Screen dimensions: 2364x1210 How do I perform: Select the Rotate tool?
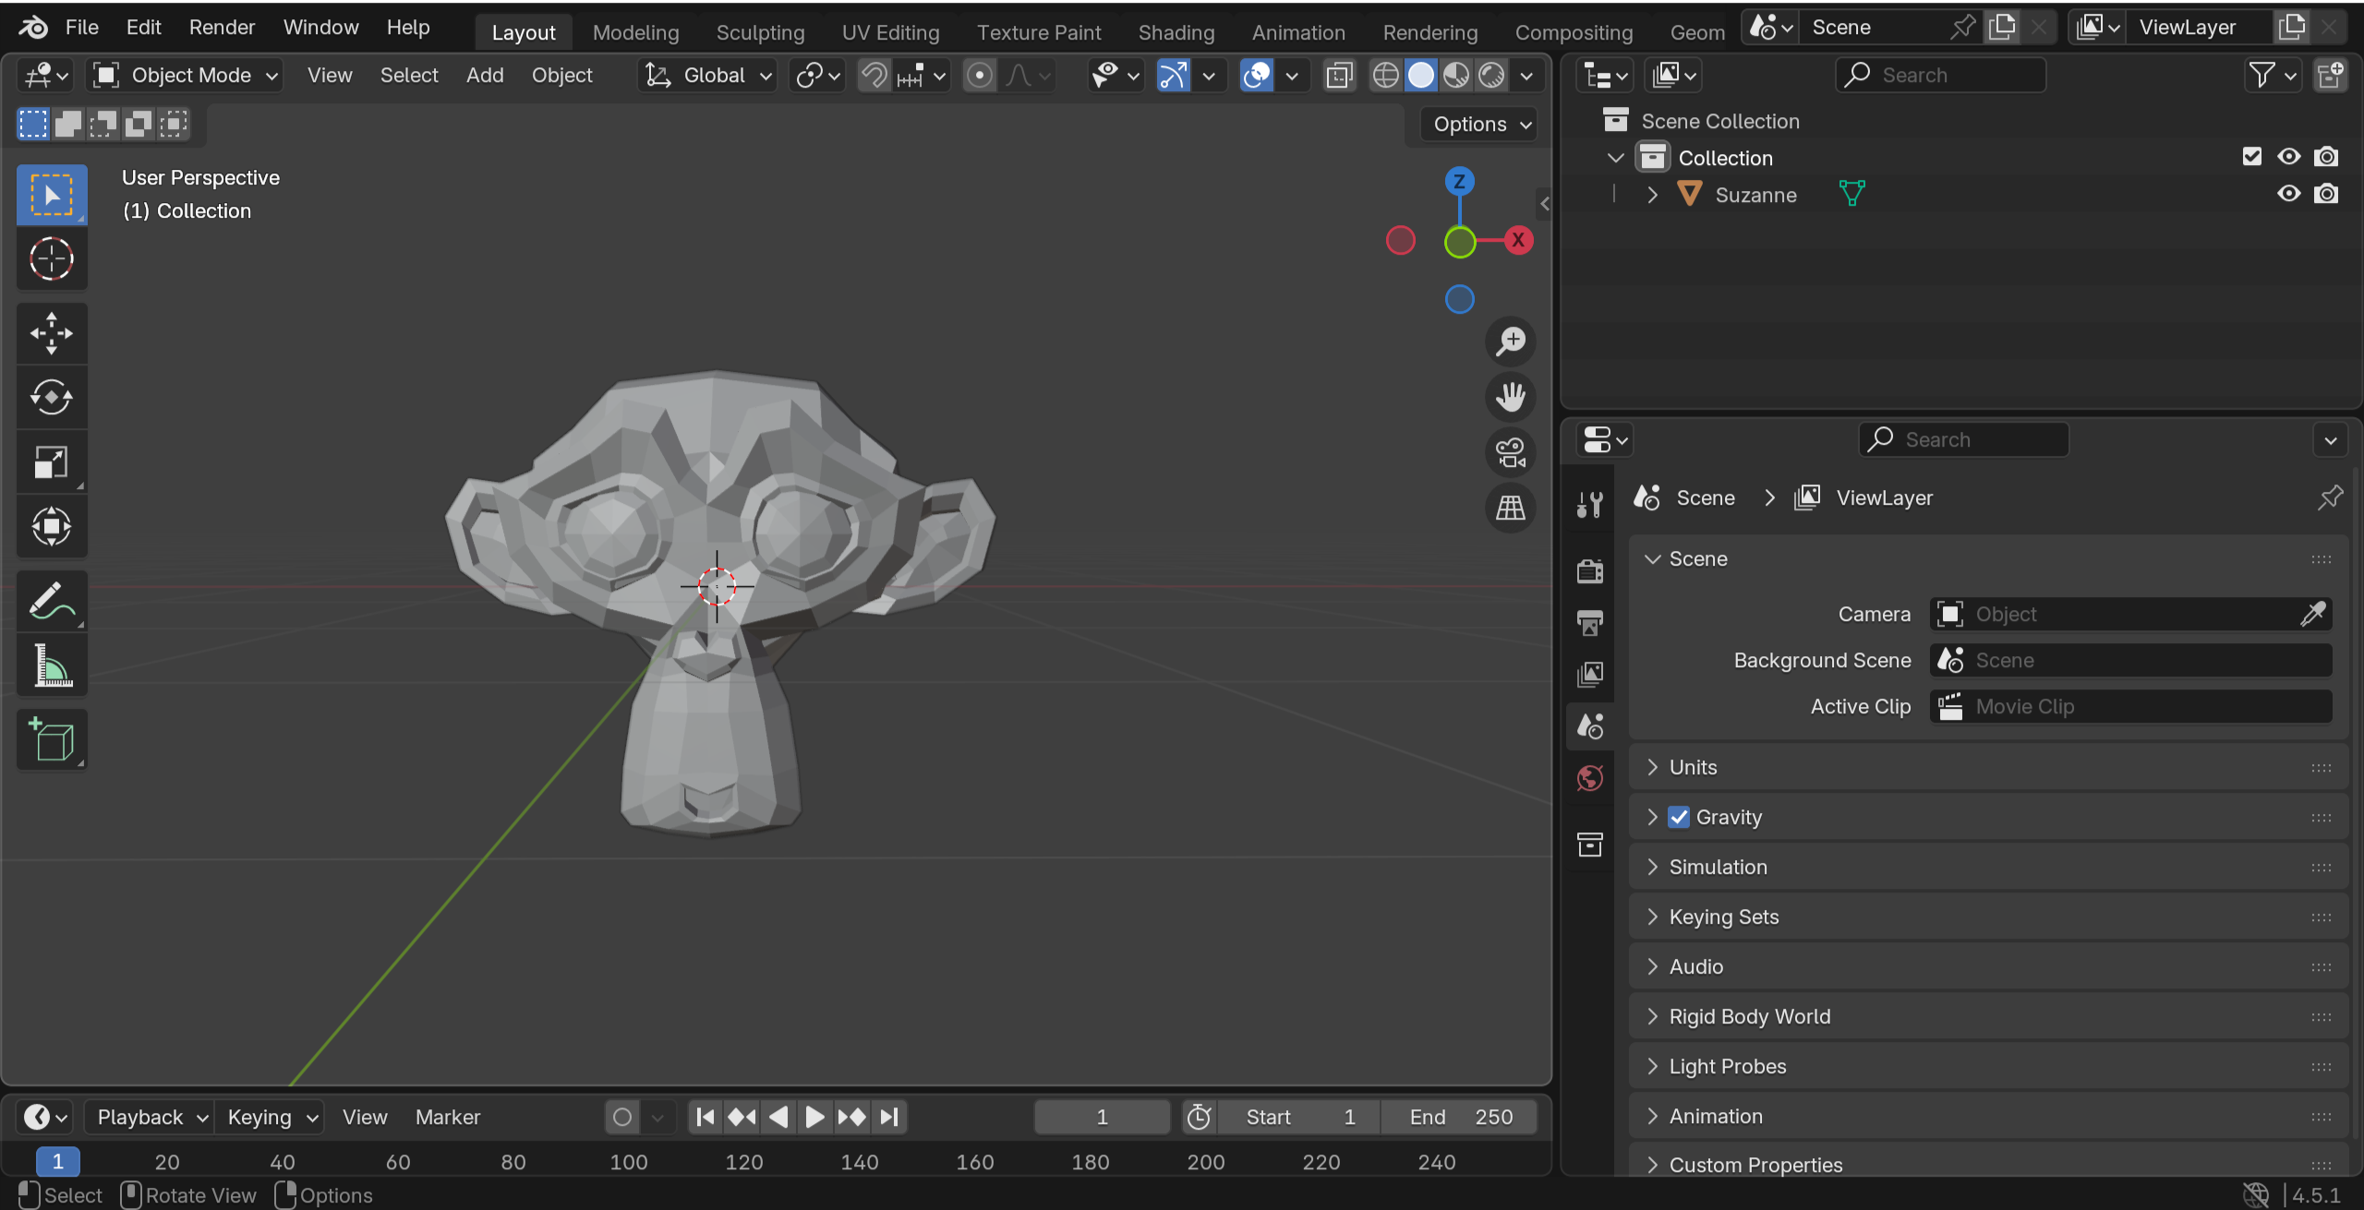(x=52, y=398)
